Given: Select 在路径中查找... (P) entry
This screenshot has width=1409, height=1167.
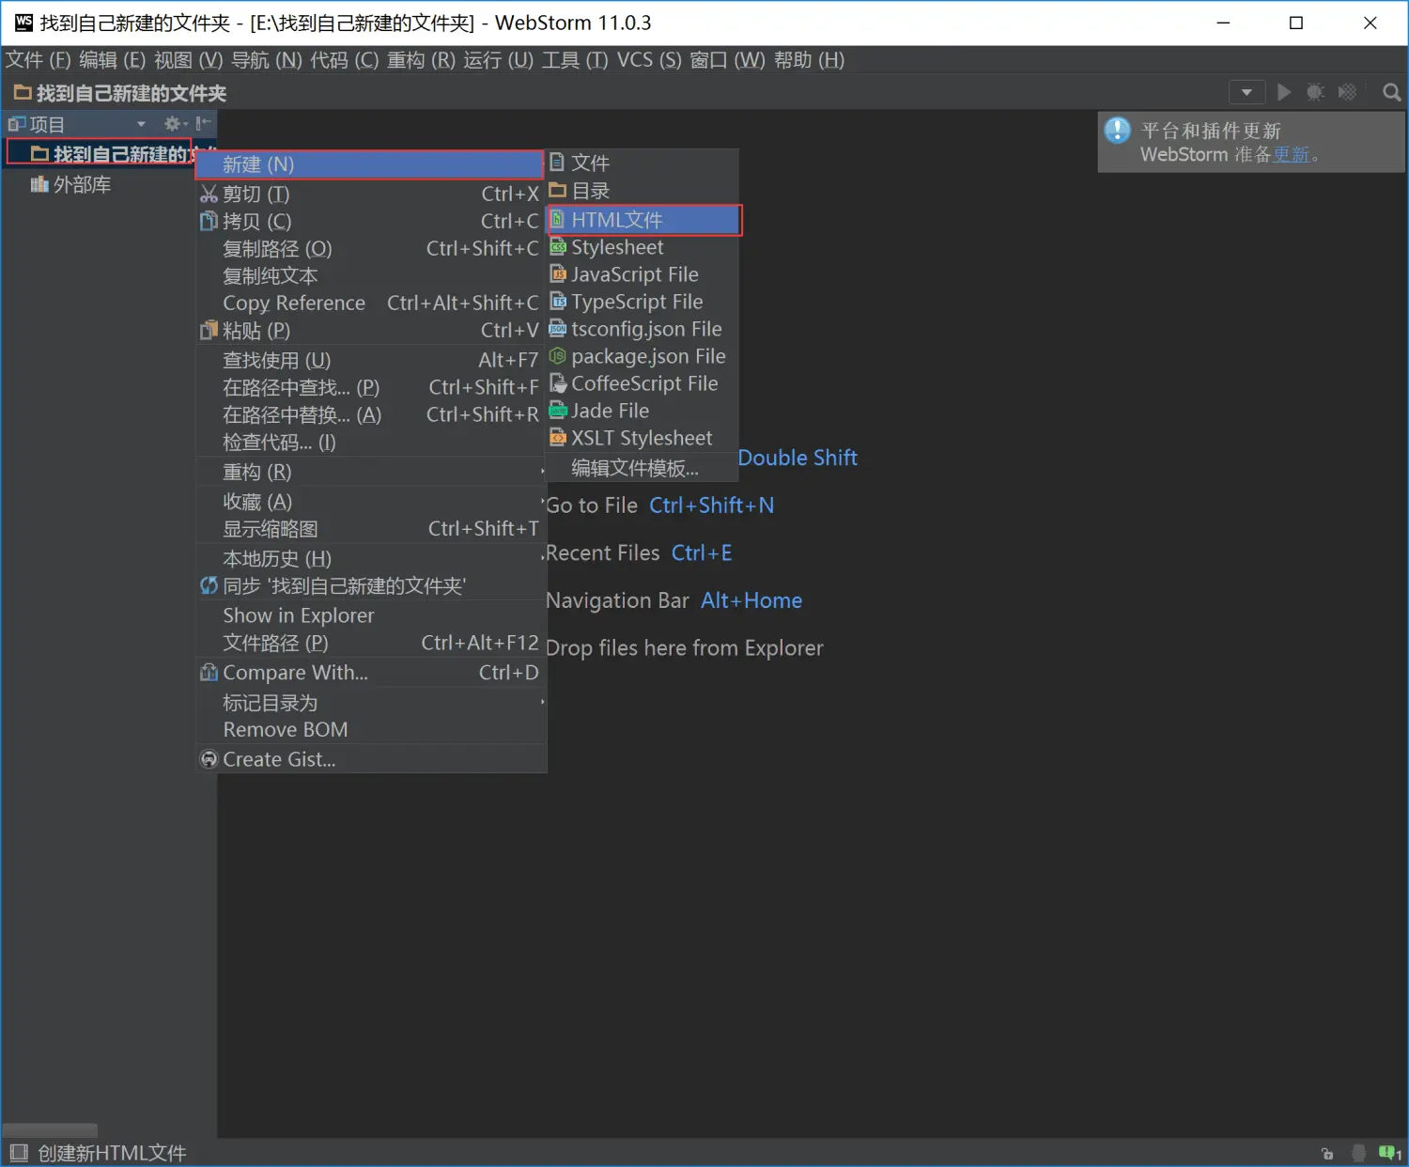Looking at the screenshot, I should click(x=371, y=387).
